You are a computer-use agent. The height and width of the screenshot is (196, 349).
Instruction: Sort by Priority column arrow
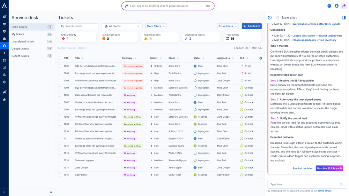[161, 58]
